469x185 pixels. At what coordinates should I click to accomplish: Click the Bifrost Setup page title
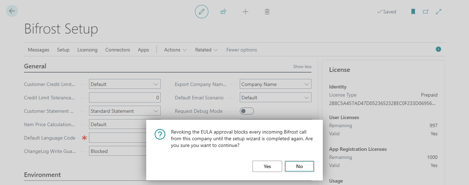coord(61,29)
